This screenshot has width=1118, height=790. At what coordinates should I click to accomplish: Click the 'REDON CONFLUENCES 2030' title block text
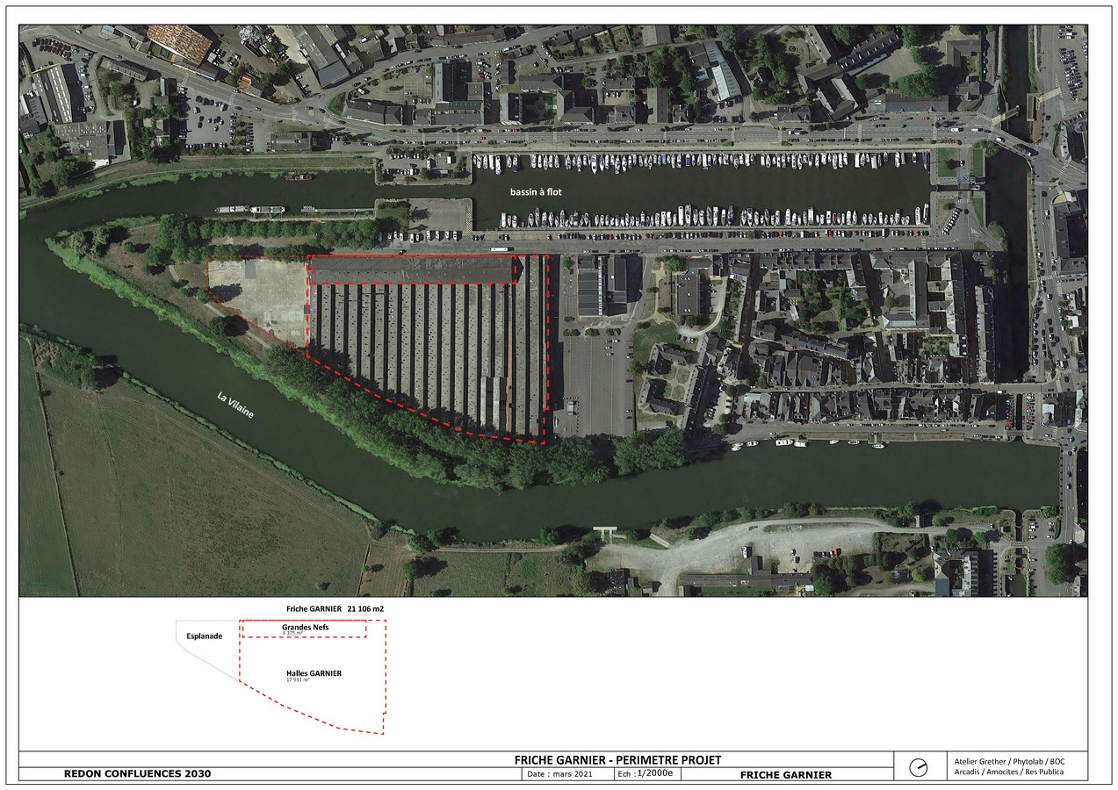point(138,773)
